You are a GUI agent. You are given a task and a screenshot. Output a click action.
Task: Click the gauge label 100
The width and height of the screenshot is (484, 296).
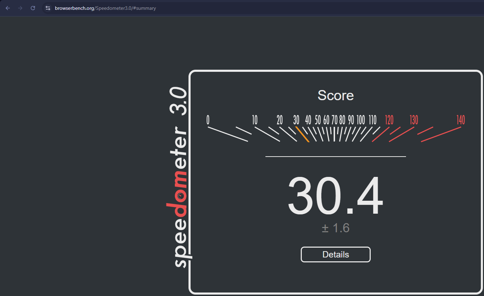pos(361,120)
